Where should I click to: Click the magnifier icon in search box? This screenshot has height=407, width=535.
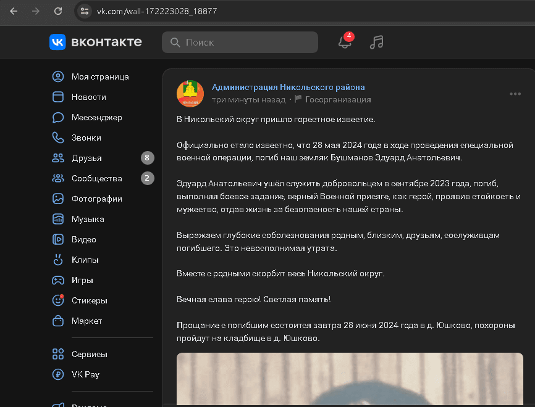[175, 42]
